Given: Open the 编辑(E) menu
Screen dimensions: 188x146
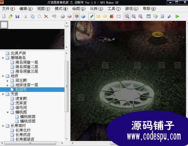Looking at the screenshot, I should [x=26, y=9].
